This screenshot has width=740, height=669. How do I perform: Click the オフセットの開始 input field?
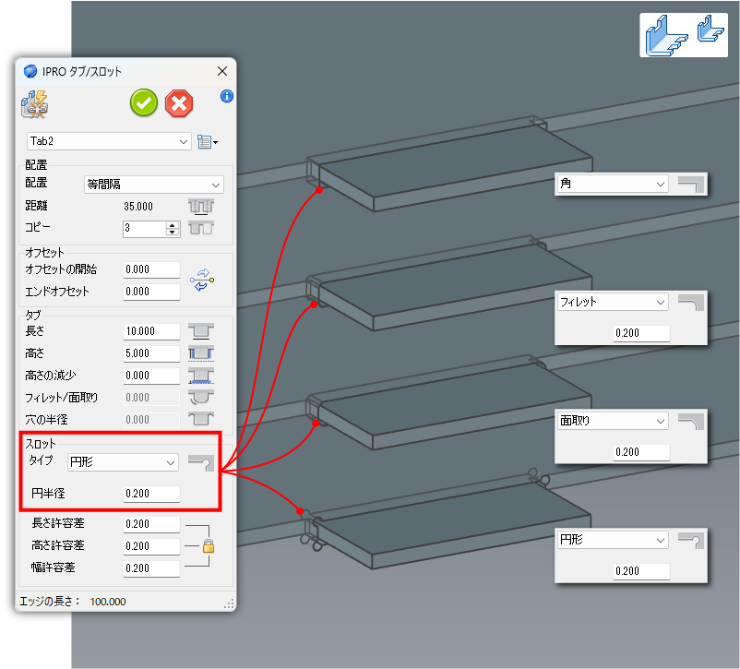[x=151, y=269]
